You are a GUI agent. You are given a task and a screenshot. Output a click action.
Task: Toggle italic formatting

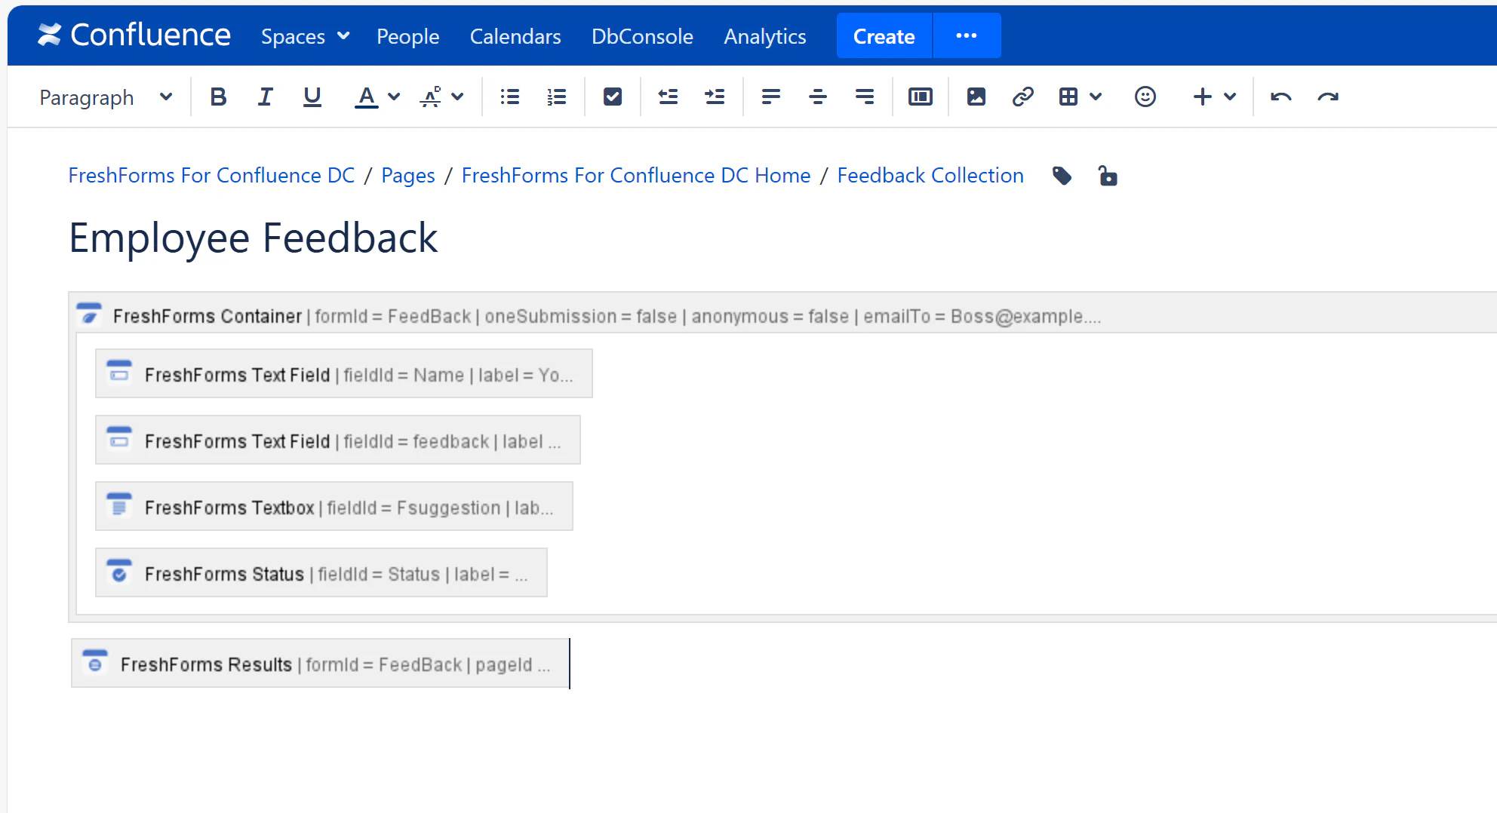(x=265, y=97)
